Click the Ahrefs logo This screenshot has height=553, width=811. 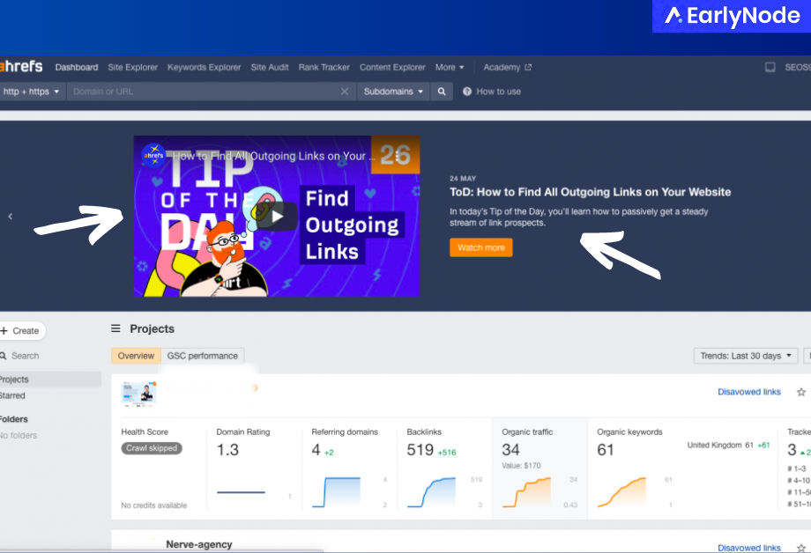tap(21, 67)
